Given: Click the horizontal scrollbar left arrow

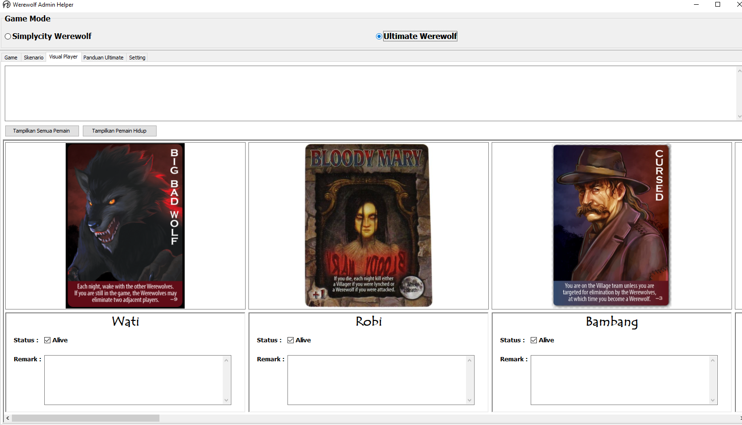Looking at the screenshot, I should pyautogui.click(x=8, y=418).
